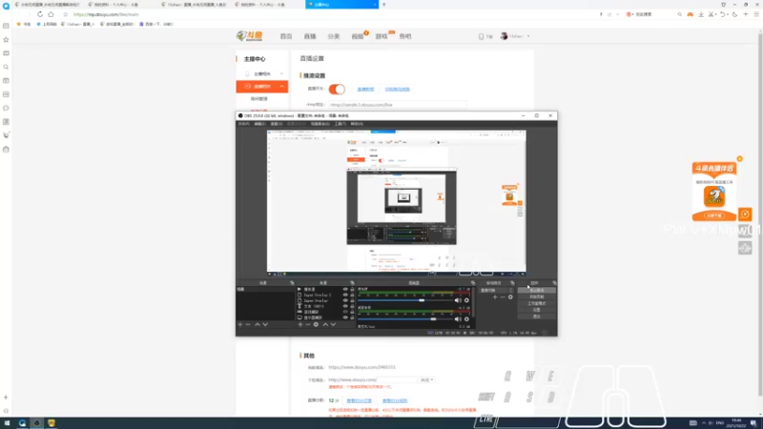Viewport: 763px width, 429px height.
Task: Open OBS Help menu
Action: coord(357,124)
